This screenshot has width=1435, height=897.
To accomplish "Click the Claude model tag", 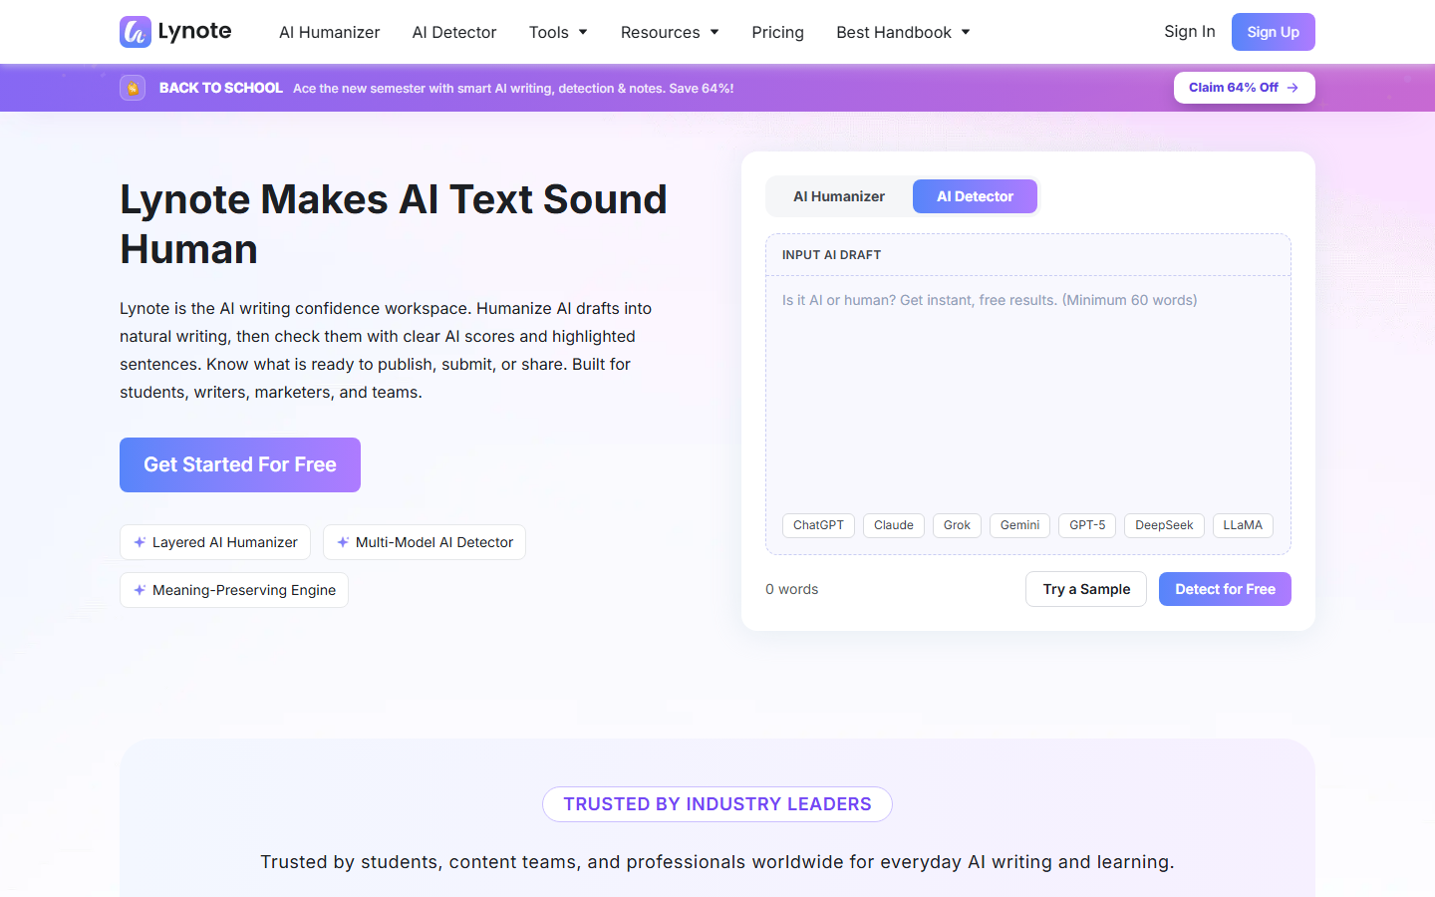I will pyautogui.click(x=894, y=525).
